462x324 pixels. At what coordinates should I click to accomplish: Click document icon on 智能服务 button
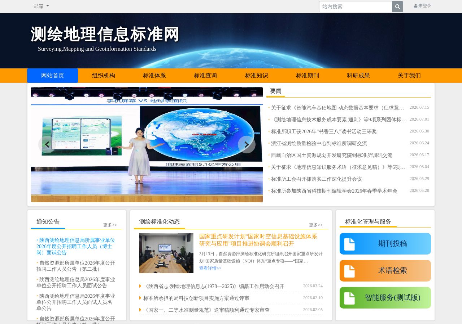(x=349, y=298)
